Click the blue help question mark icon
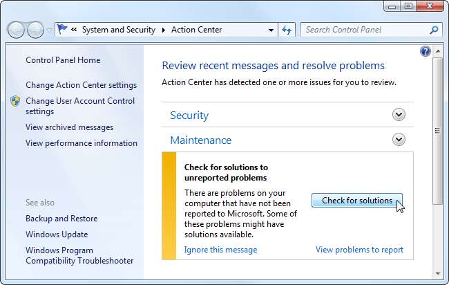Image resolution: width=449 pixels, height=285 pixels. coord(426,52)
